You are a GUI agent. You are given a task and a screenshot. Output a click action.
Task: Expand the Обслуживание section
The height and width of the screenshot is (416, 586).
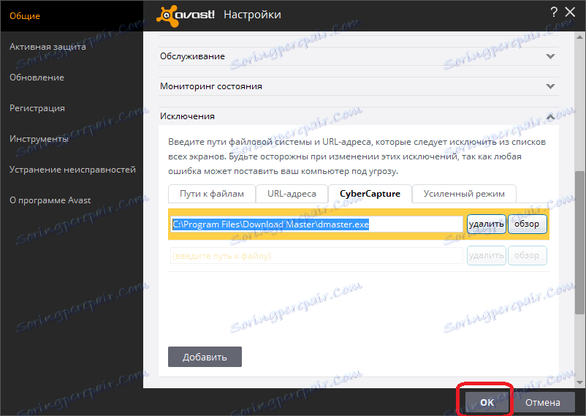click(359, 56)
